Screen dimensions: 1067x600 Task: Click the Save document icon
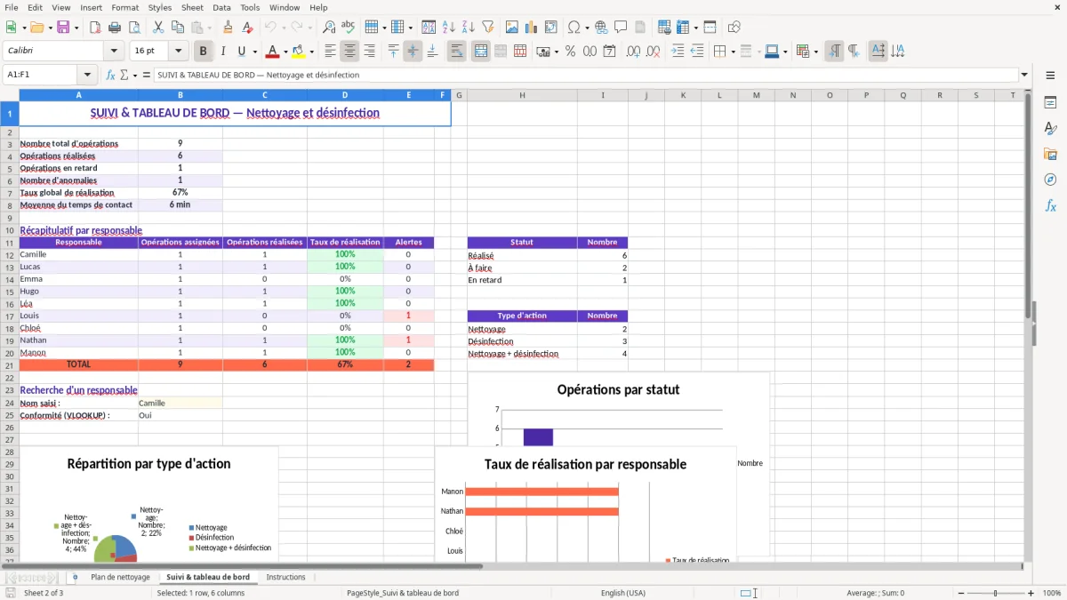[x=63, y=28]
